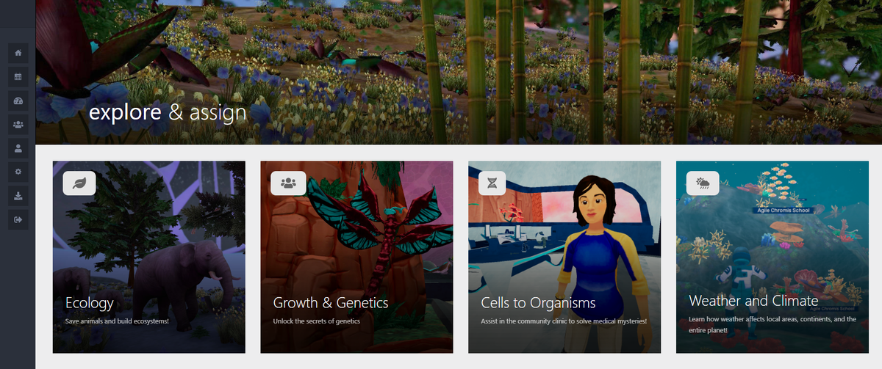Image resolution: width=882 pixels, height=369 pixels.
Task: Open the Ecology module title
Action: 90,302
